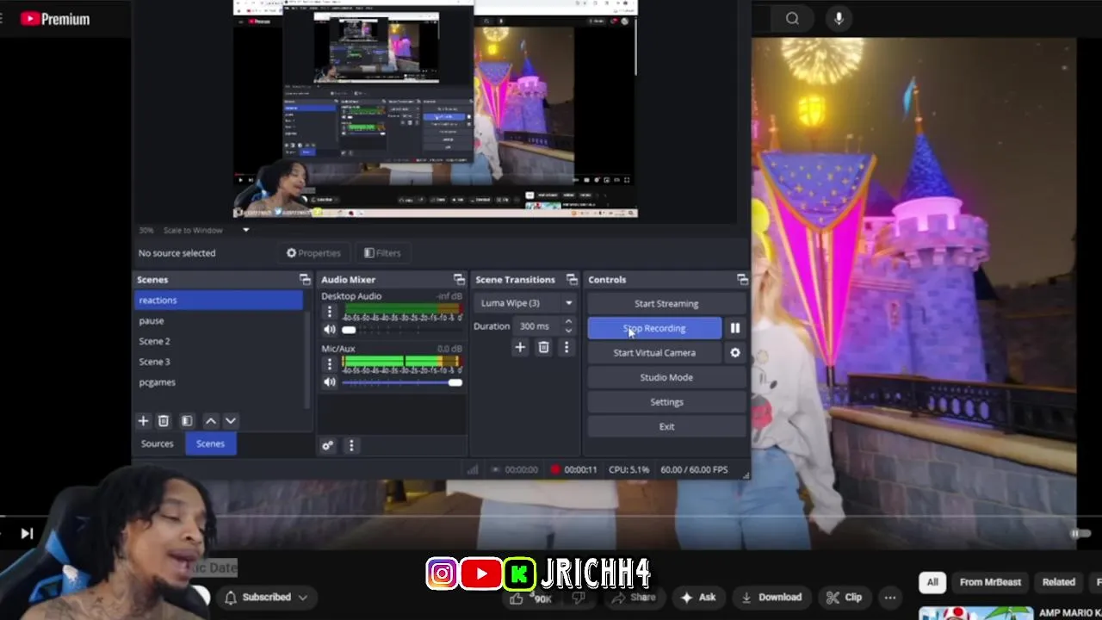Toggle Studio Mode

click(666, 377)
